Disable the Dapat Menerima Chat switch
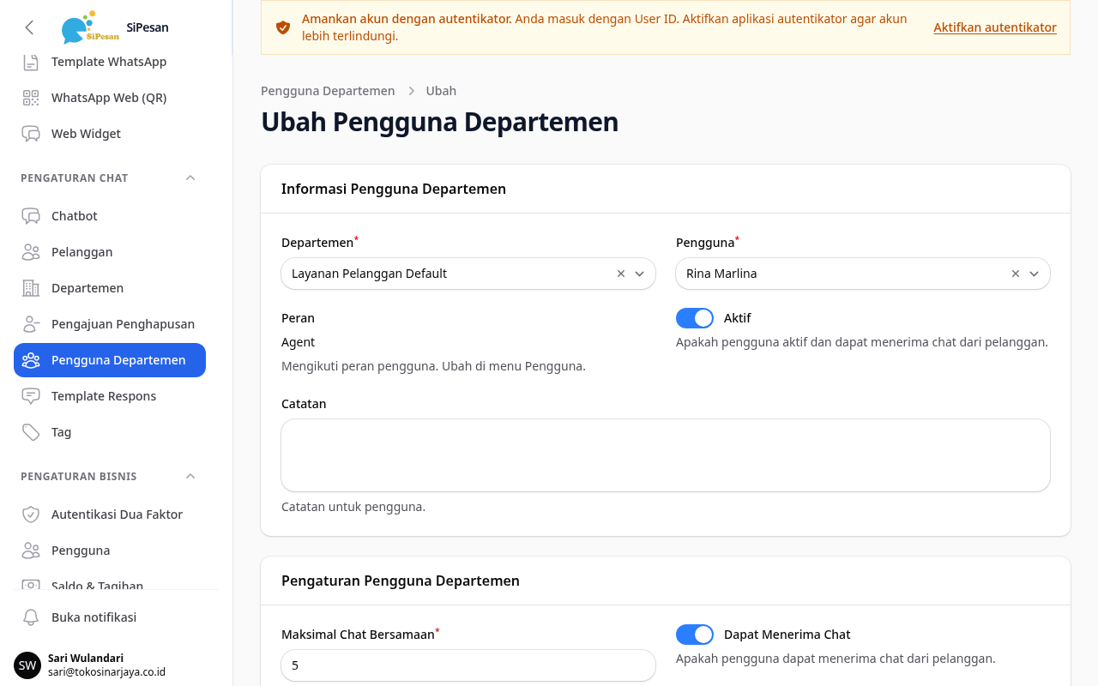This screenshot has width=1098, height=686. [x=695, y=635]
